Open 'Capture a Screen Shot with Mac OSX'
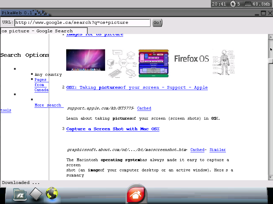The image size is (273, 204). click(113, 129)
